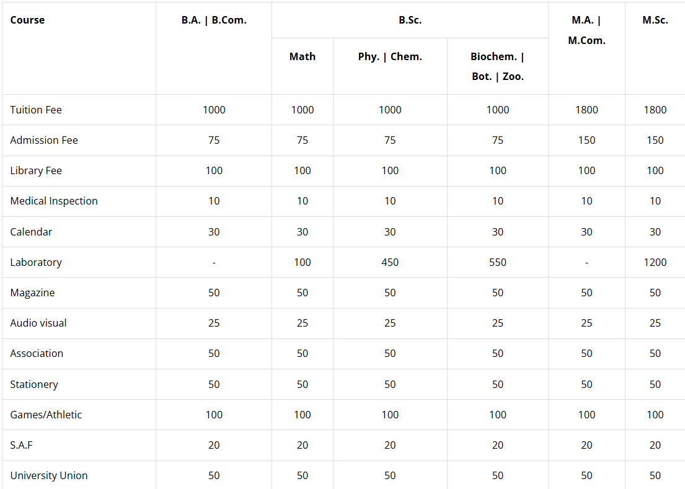Click the Laboratory row label
The height and width of the screenshot is (489, 685).
tap(36, 262)
